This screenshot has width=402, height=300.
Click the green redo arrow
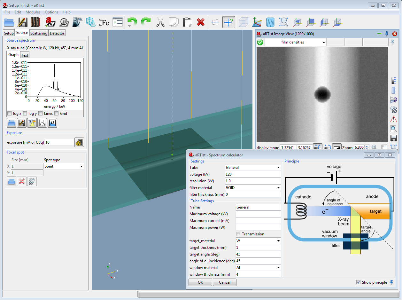pyautogui.click(x=146, y=22)
